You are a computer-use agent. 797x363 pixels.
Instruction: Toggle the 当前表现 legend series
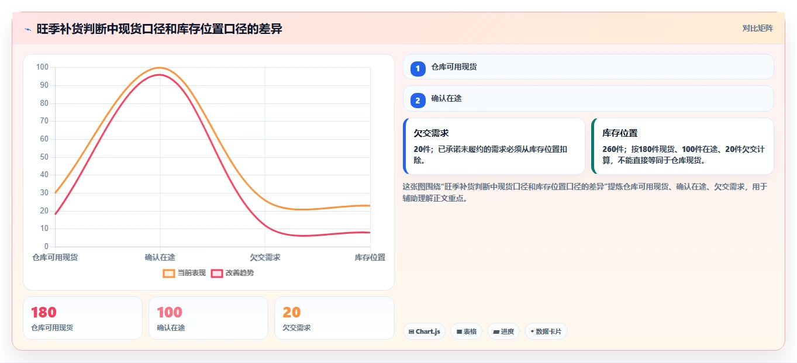point(185,273)
